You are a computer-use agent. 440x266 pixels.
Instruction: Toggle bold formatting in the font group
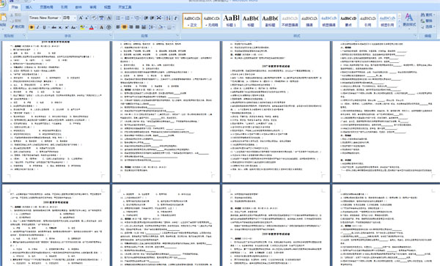32,27
